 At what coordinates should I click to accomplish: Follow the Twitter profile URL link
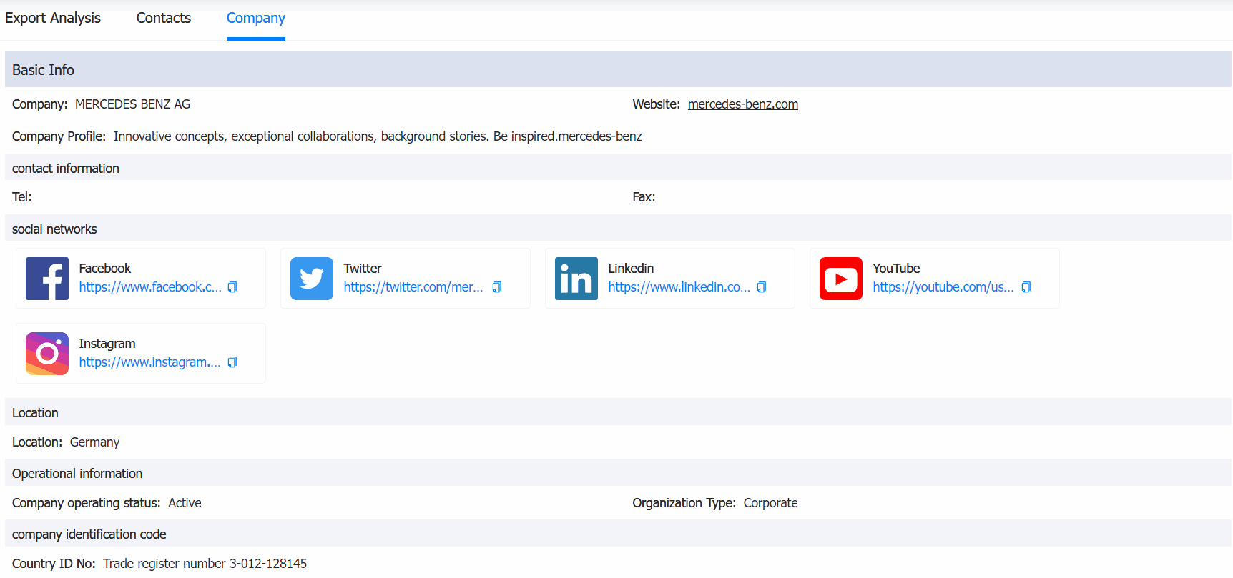[x=413, y=287]
